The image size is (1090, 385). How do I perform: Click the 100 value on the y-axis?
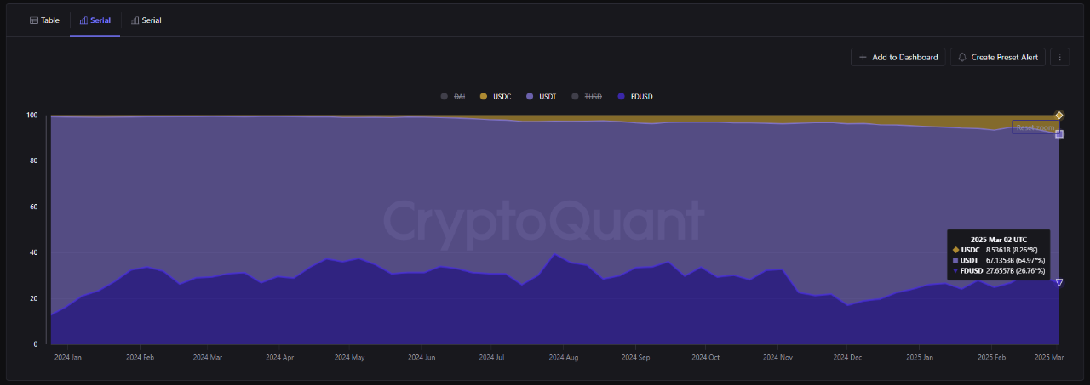[32, 115]
